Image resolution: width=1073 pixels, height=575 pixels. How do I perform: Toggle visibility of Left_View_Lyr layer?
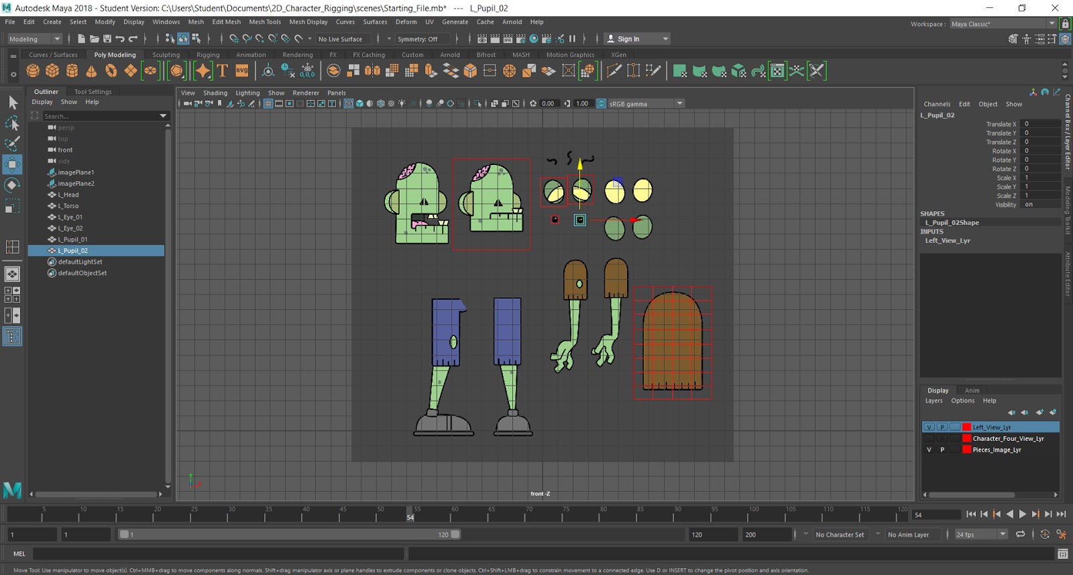pos(929,427)
